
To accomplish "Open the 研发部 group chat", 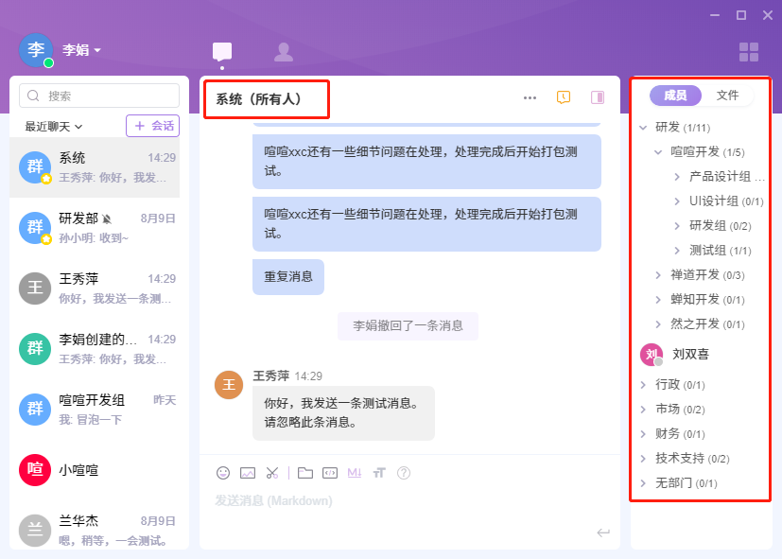I will pyautogui.click(x=95, y=227).
